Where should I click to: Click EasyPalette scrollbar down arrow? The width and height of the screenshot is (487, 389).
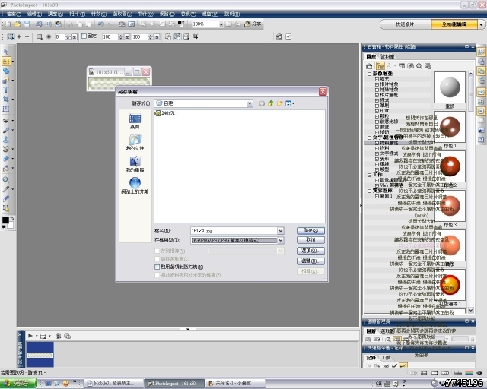[471, 310]
